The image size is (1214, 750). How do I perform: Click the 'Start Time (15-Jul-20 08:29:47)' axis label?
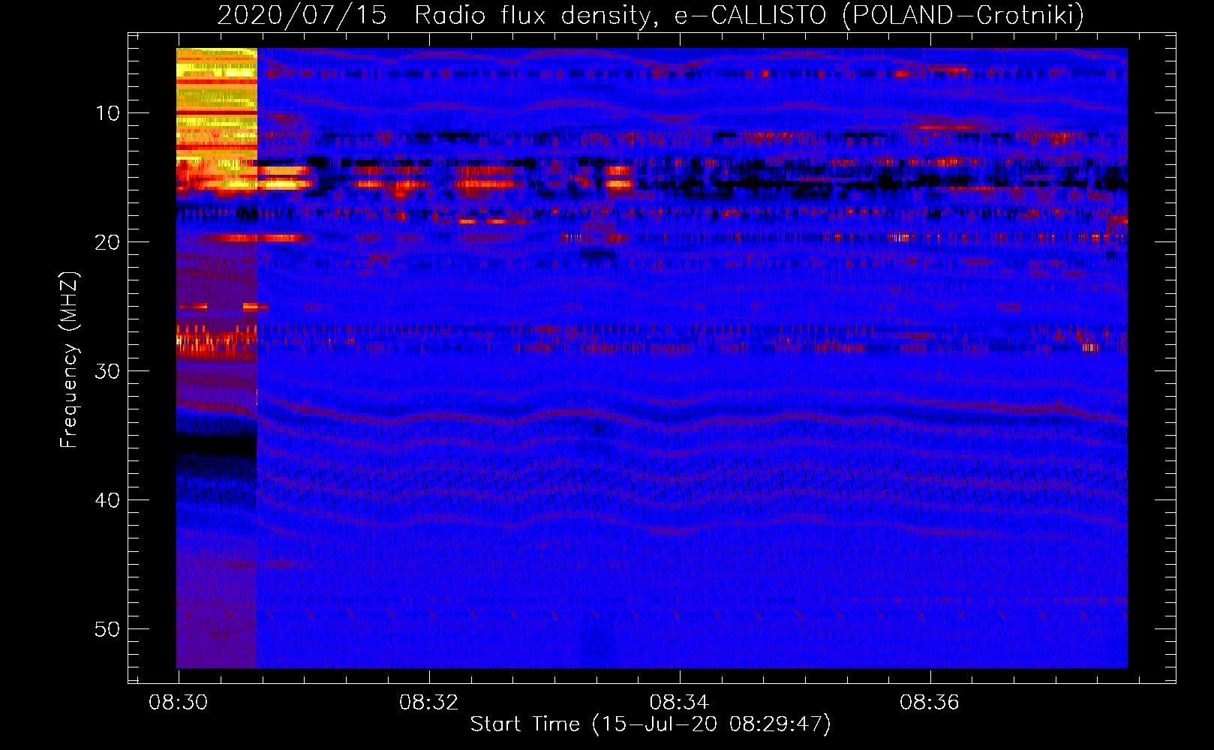(651, 724)
